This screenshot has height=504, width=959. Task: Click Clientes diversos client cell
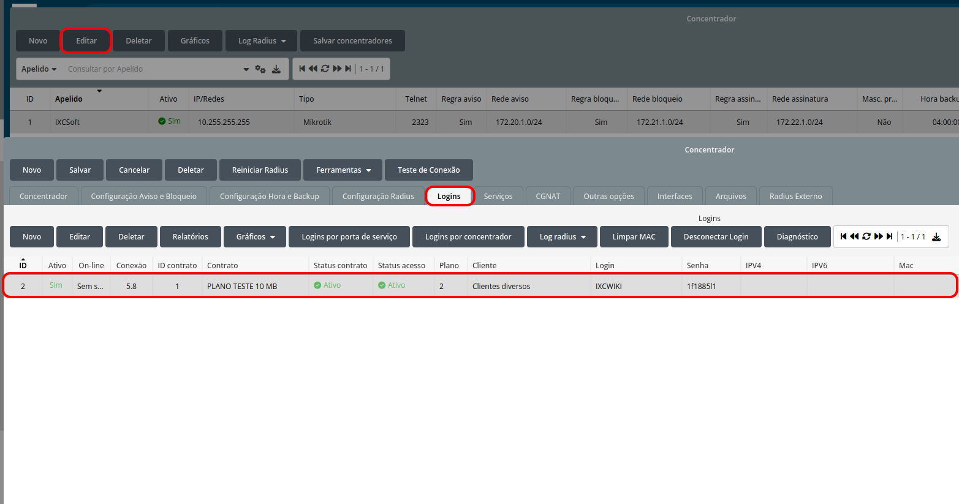coord(528,286)
